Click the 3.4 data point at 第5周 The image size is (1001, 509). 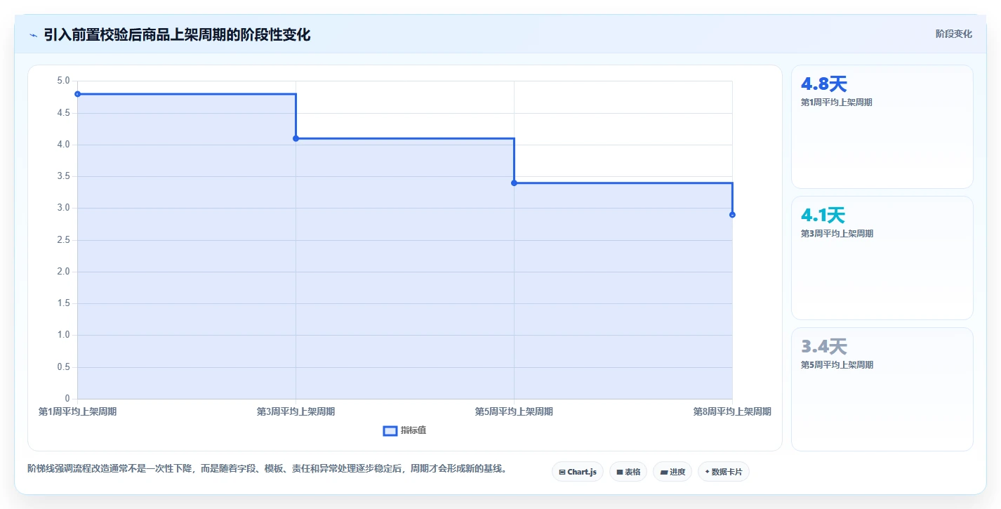[514, 183]
